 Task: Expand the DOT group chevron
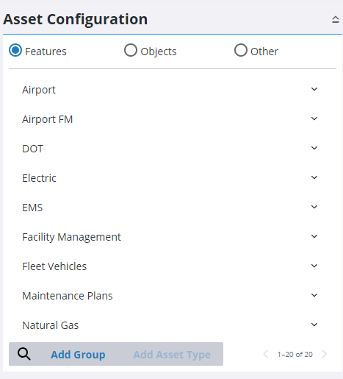pos(314,148)
